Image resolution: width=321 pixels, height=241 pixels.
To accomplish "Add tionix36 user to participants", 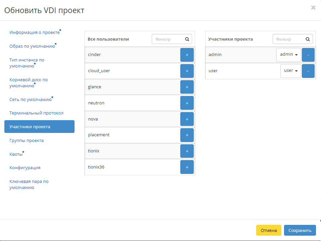I will [x=187, y=167].
